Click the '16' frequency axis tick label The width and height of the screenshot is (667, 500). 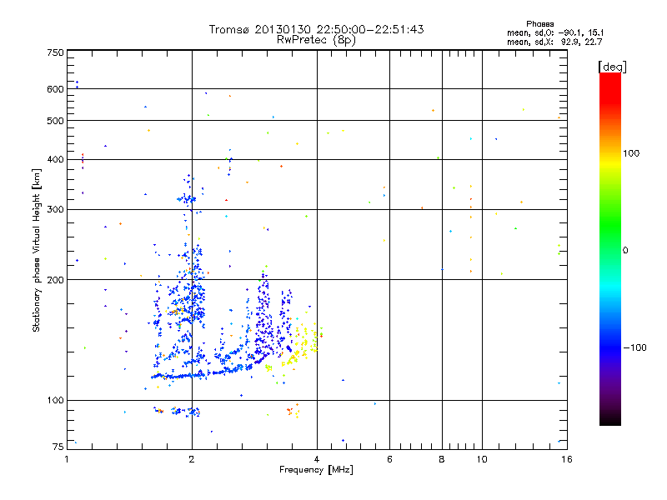[567, 459]
